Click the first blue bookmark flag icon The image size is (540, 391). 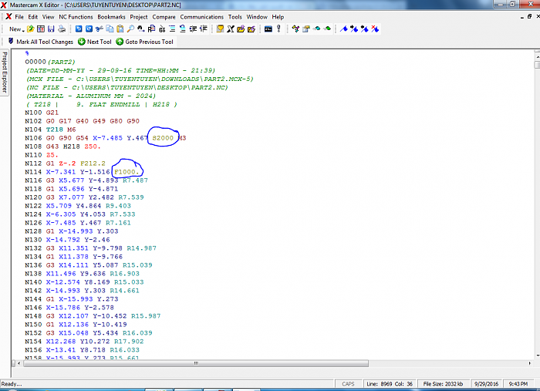tap(344, 29)
